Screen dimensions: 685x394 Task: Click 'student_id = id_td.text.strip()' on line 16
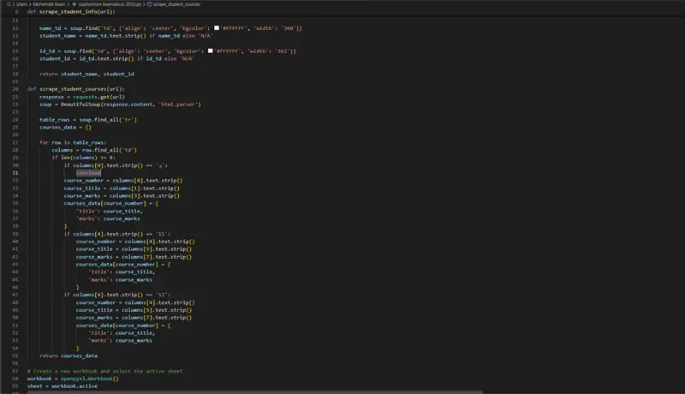point(86,58)
